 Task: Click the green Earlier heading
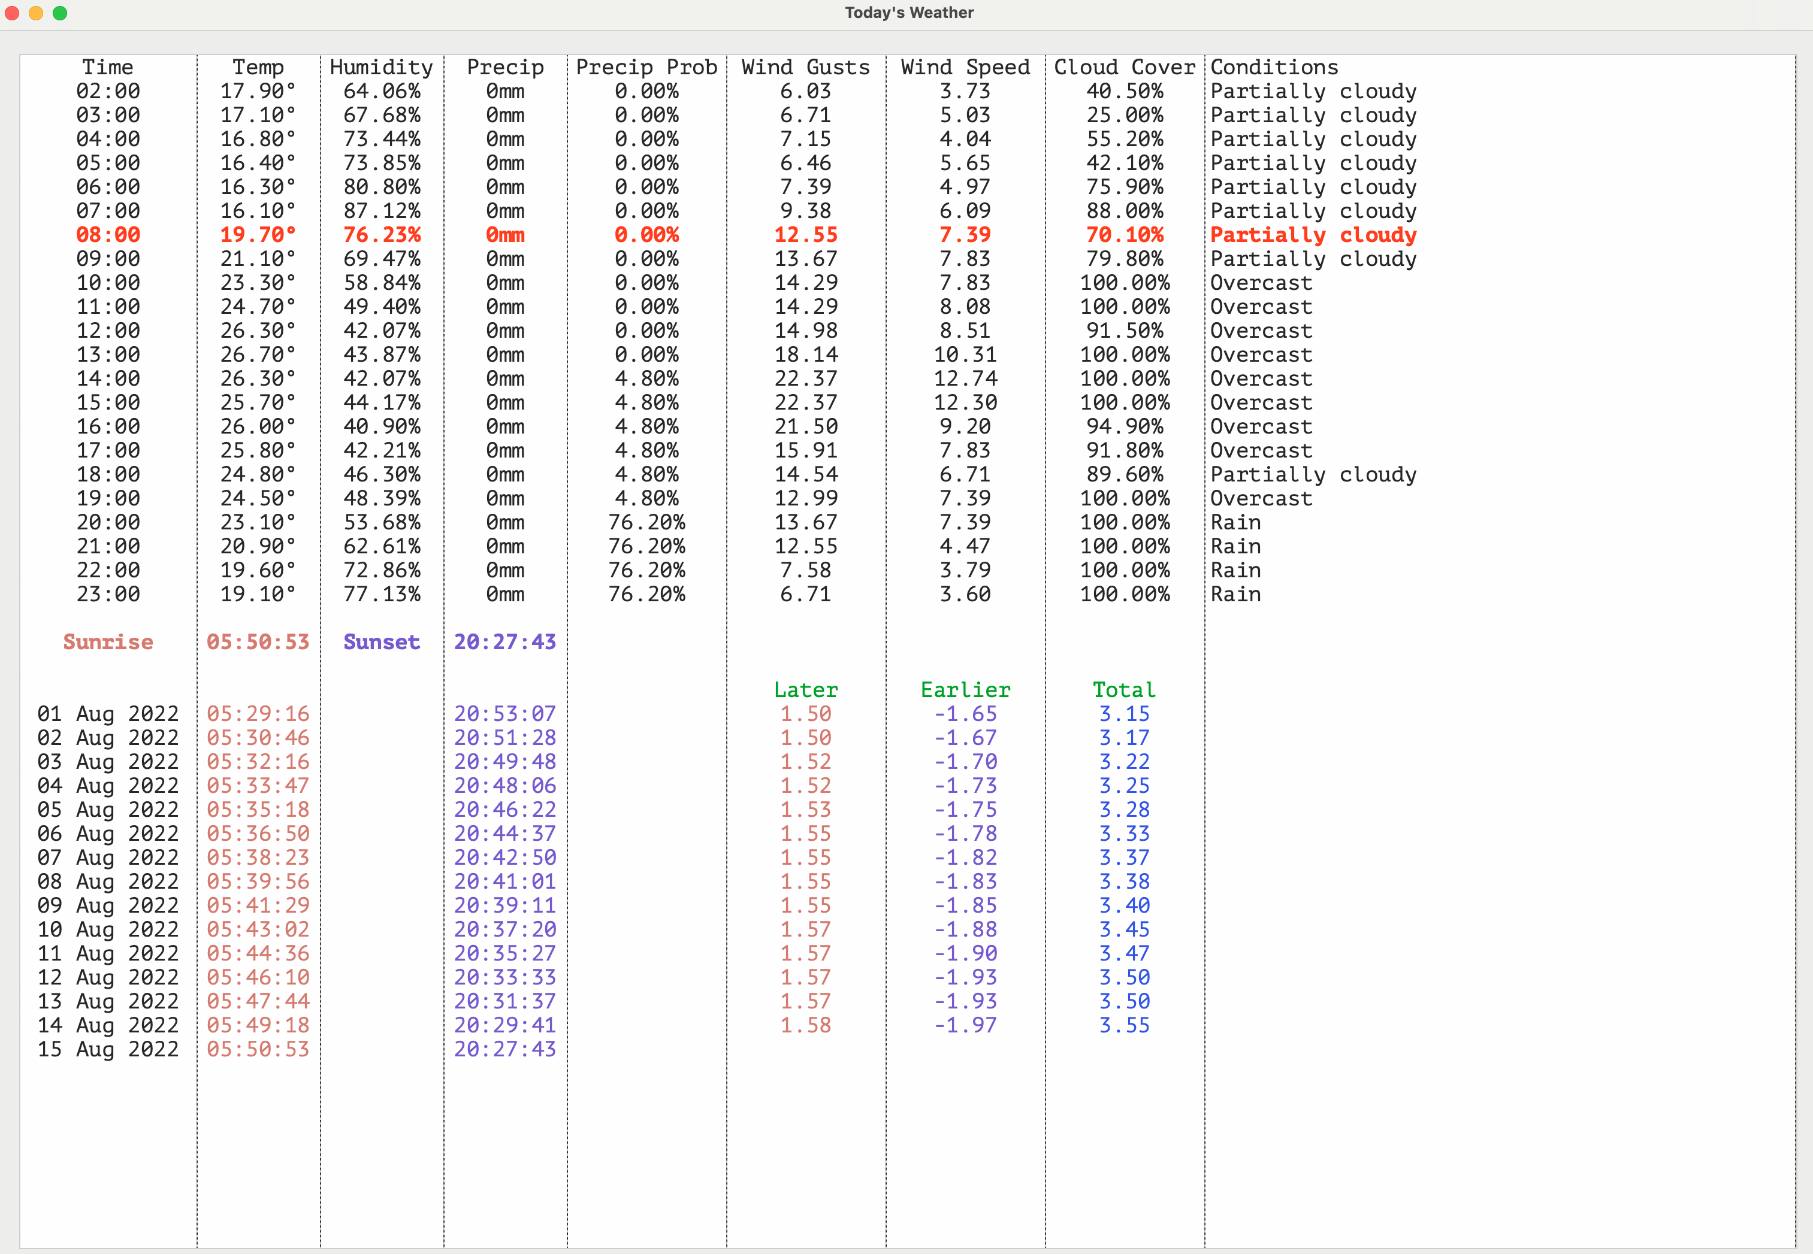[x=965, y=690]
